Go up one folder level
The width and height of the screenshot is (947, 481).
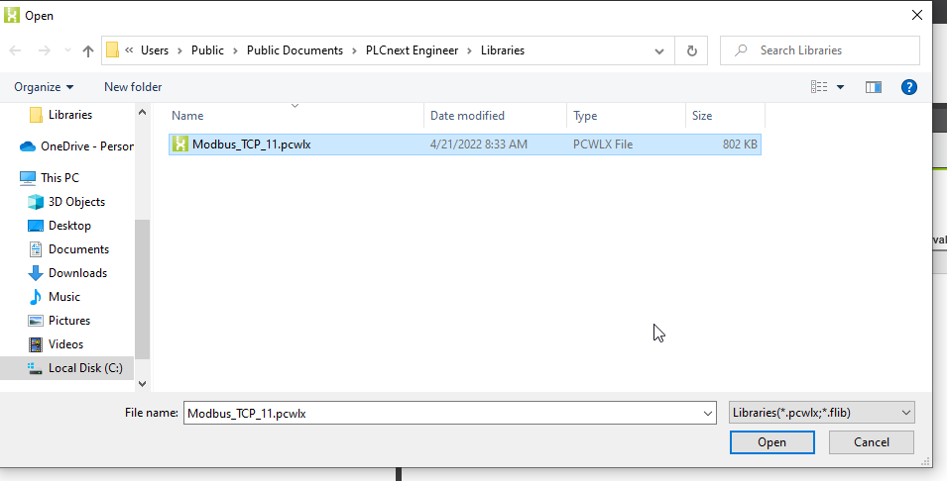pyautogui.click(x=88, y=50)
